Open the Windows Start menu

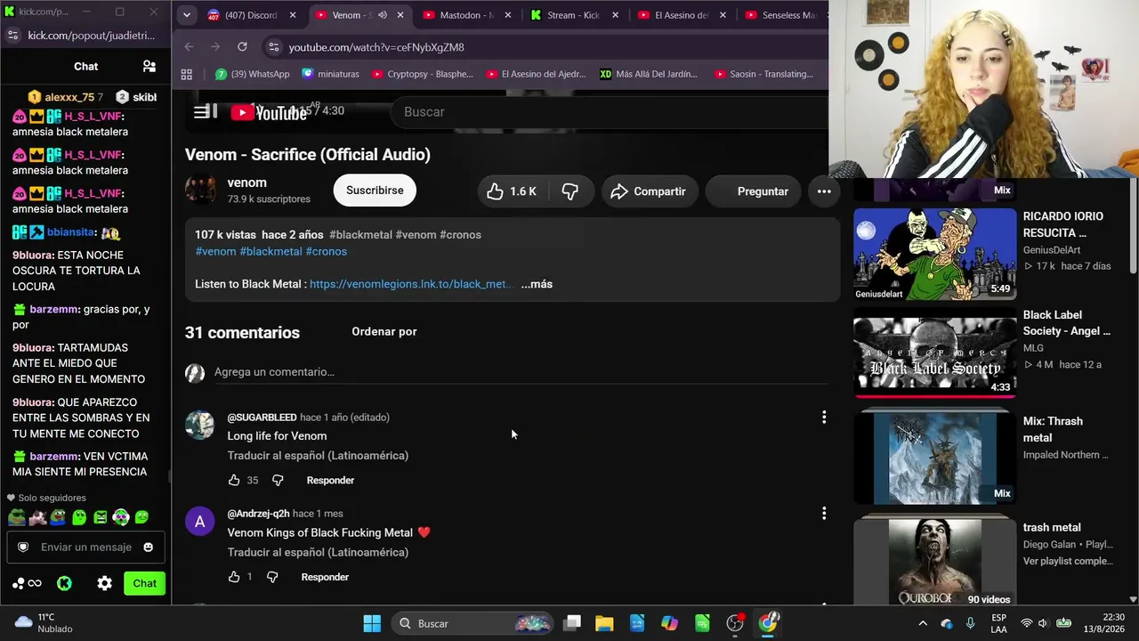pyautogui.click(x=372, y=623)
